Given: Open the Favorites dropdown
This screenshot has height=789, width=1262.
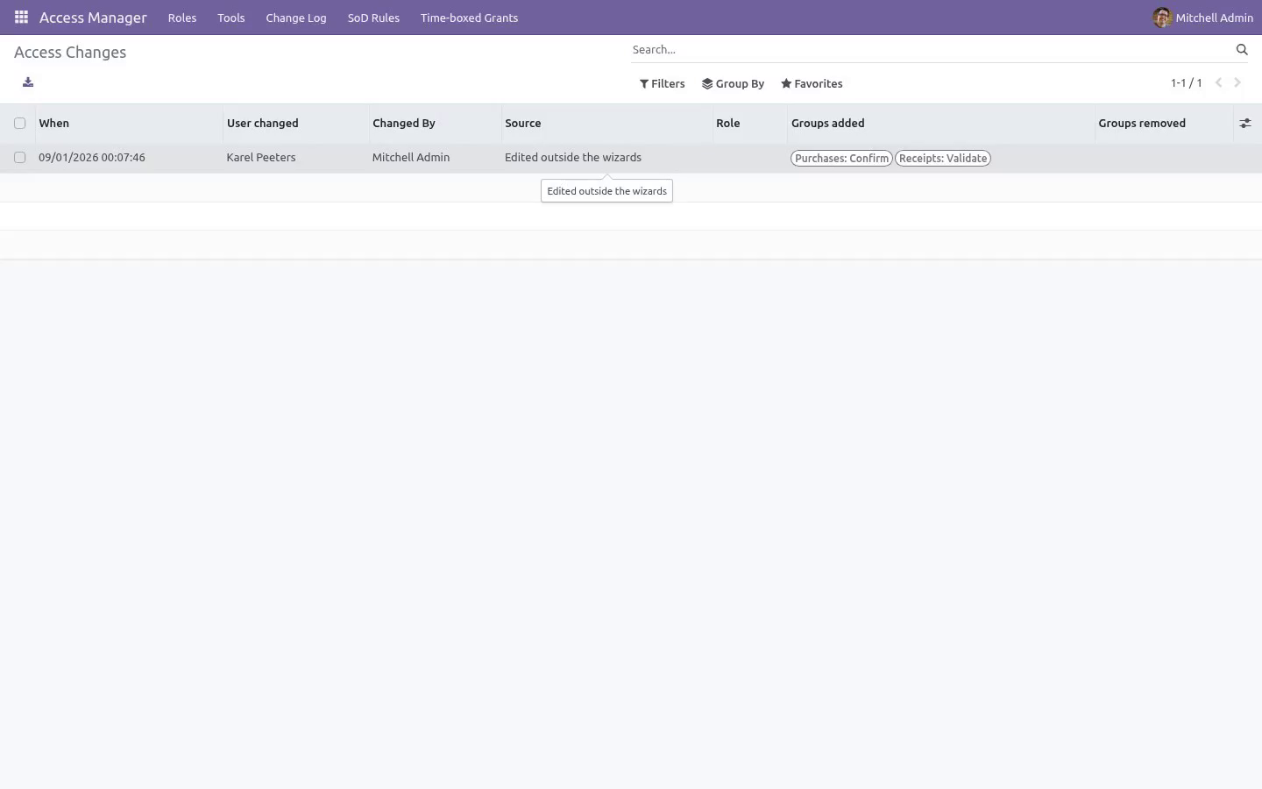Looking at the screenshot, I should 812,84.
